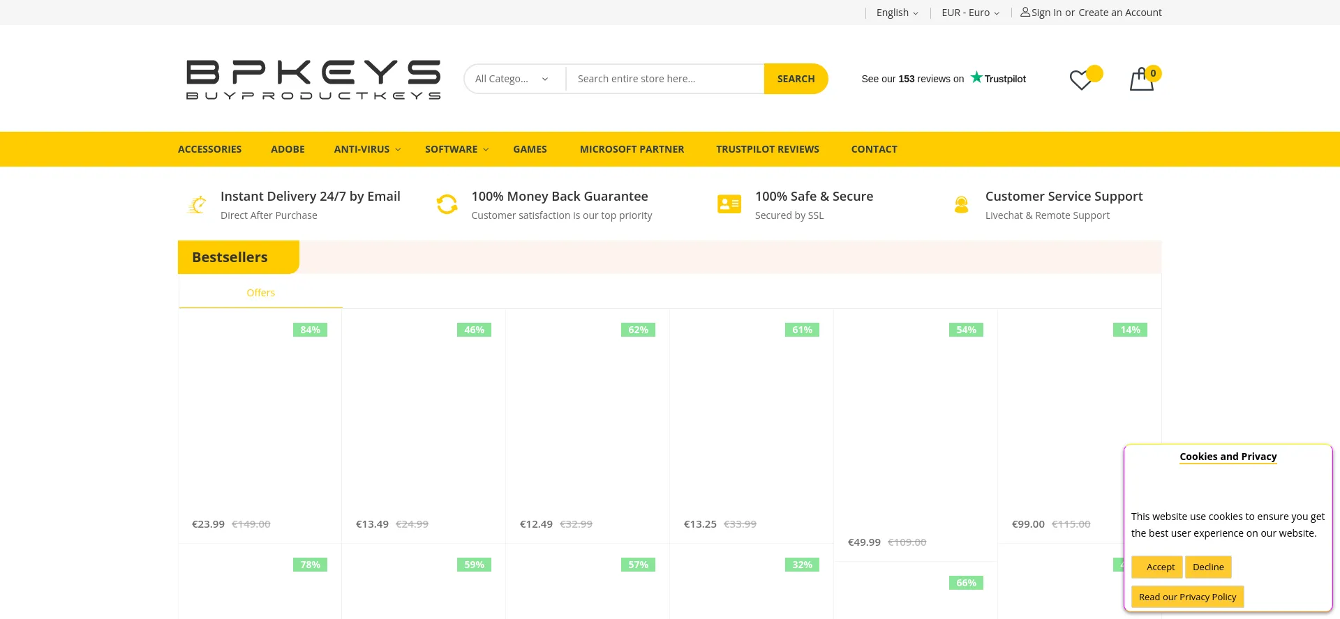
Task: Click See our 153 reviews link
Action: pos(912,79)
